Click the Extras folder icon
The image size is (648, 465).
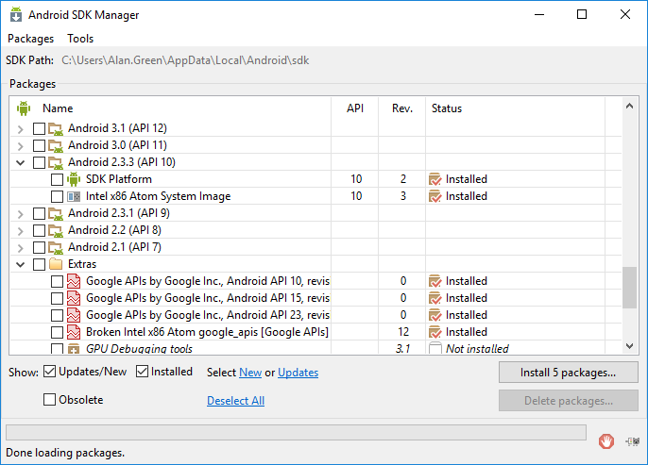tap(56, 264)
